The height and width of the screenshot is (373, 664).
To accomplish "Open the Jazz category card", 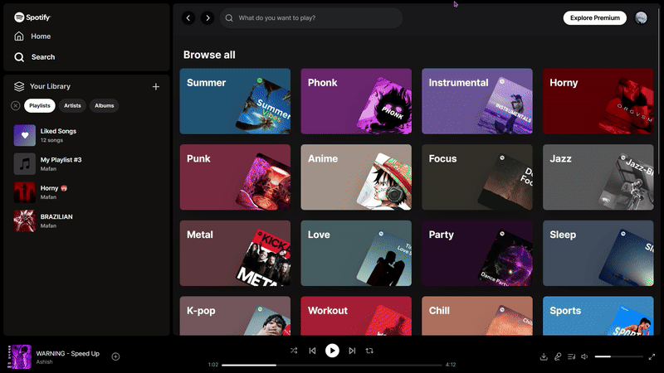I will 598,177.
